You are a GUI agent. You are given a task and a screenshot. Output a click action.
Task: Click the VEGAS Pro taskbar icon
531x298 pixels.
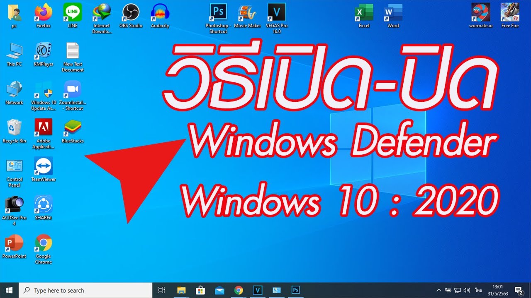pyautogui.click(x=258, y=290)
